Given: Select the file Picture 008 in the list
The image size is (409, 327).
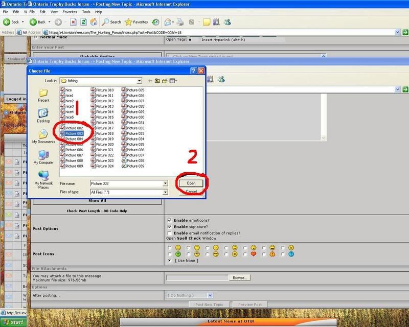Looking at the screenshot, I should [72, 160].
